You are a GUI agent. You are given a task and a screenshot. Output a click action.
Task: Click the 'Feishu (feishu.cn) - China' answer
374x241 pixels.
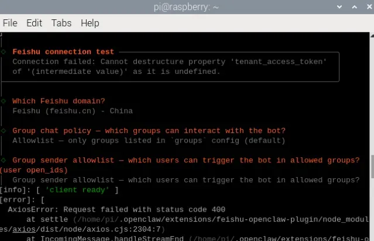tap(73, 111)
